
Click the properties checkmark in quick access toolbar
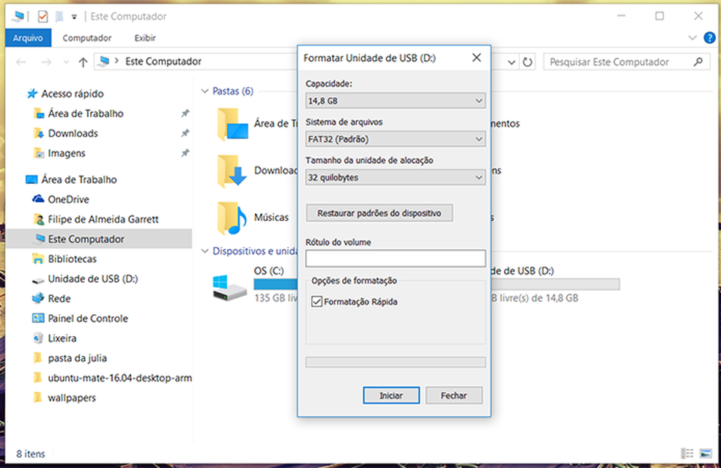pyautogui.click(x=42, y=17)
